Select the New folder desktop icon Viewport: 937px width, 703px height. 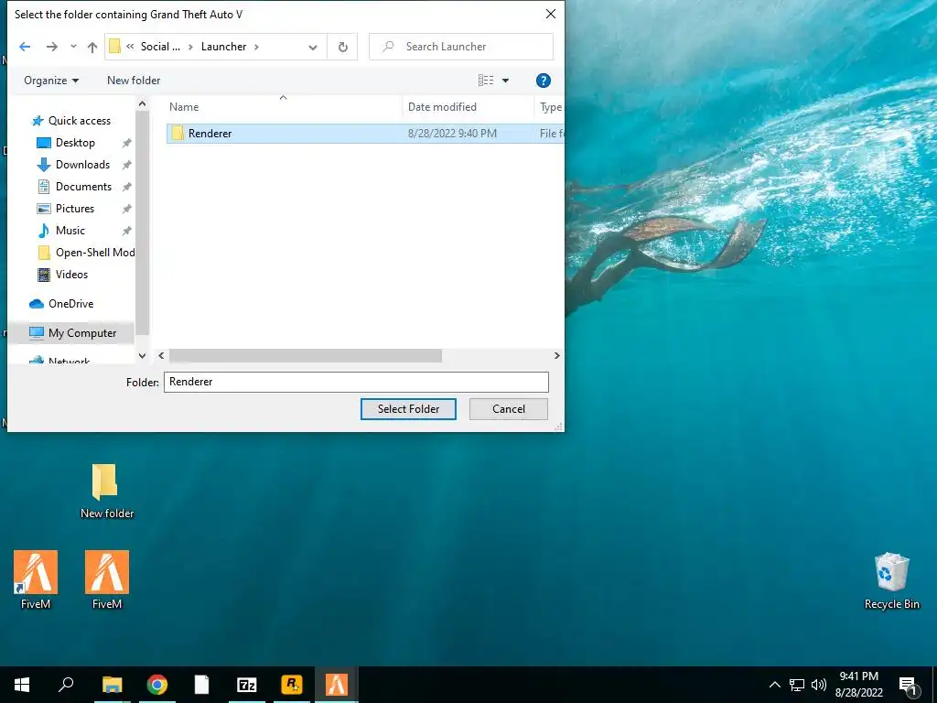106,491
